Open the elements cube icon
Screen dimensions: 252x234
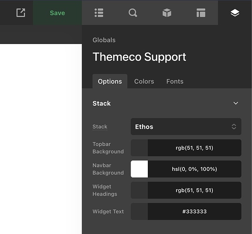(167, 13)
